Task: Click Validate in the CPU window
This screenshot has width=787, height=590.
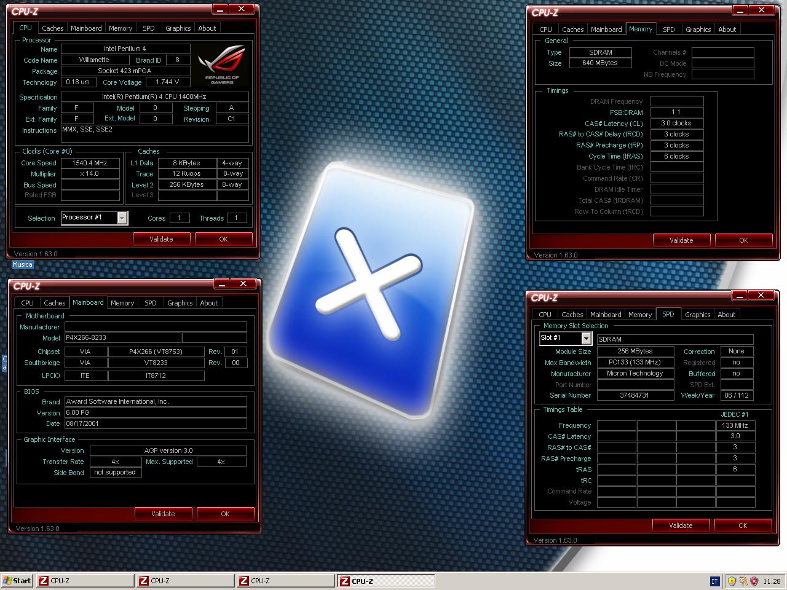Action: click(x=162, y=239)
